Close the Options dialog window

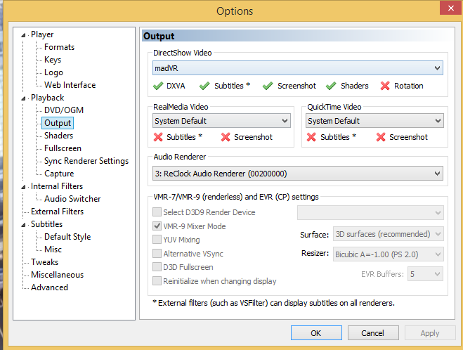(445, 10)
